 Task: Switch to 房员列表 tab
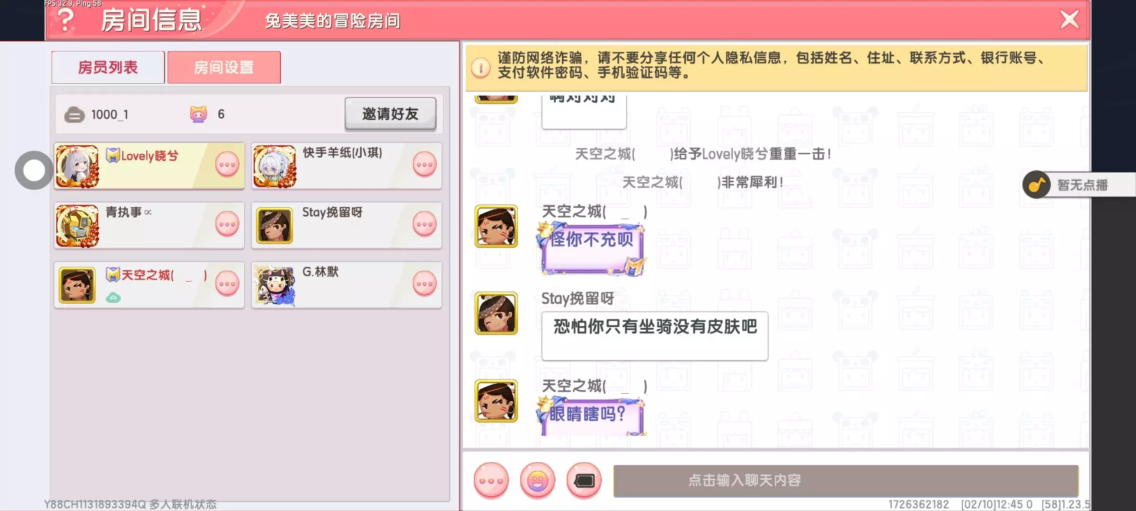(x=108, y=67)
